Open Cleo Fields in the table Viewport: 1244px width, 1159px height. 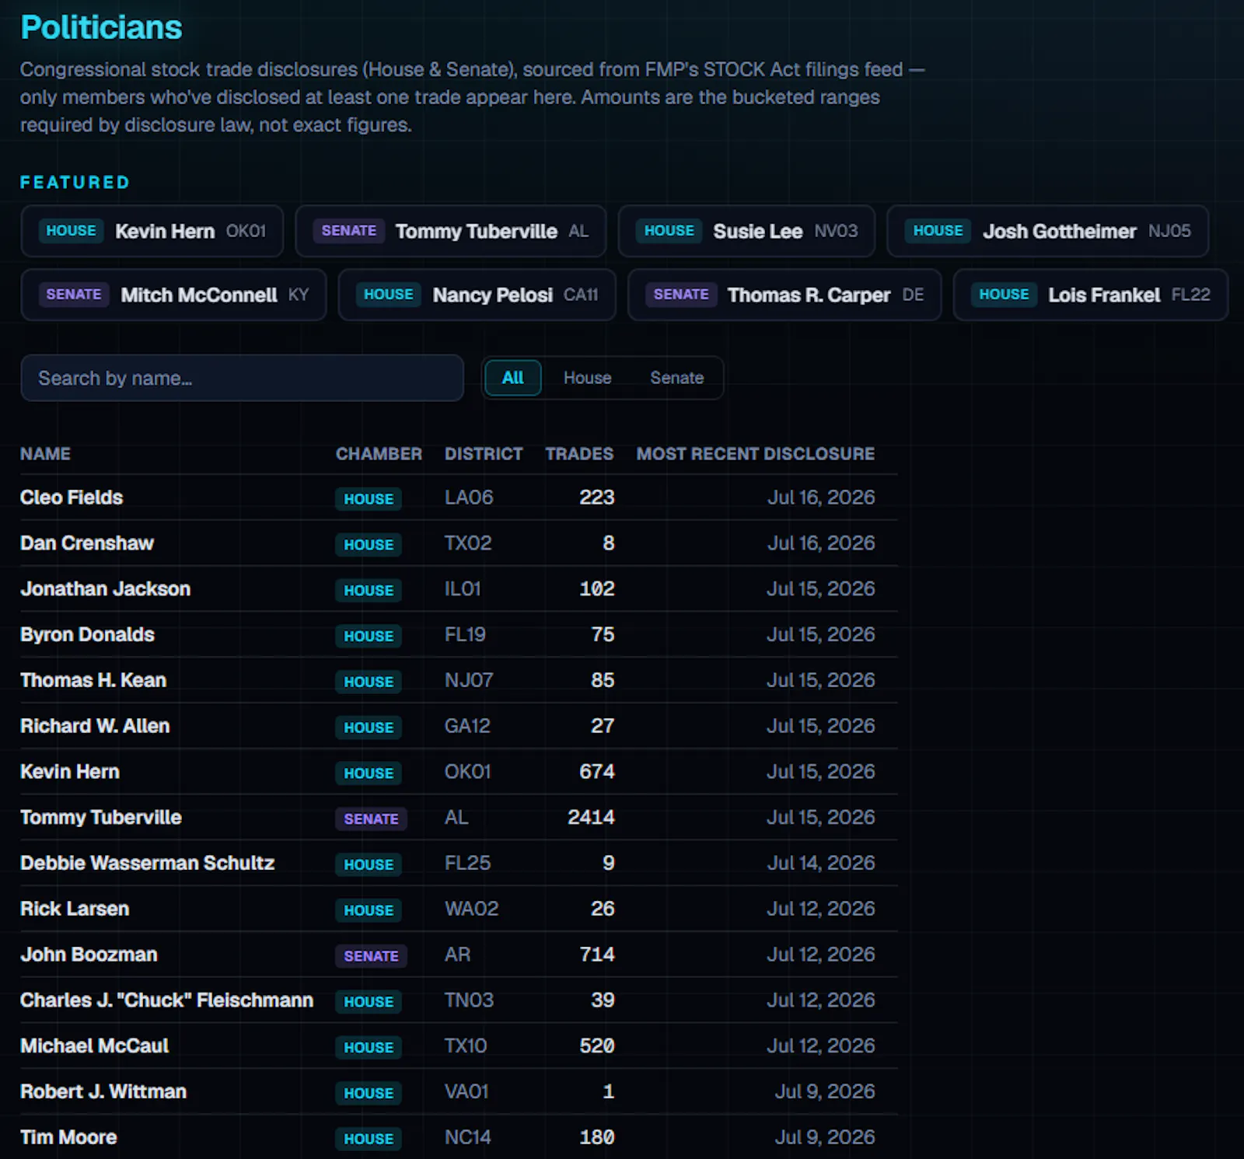tap(72, 497)
